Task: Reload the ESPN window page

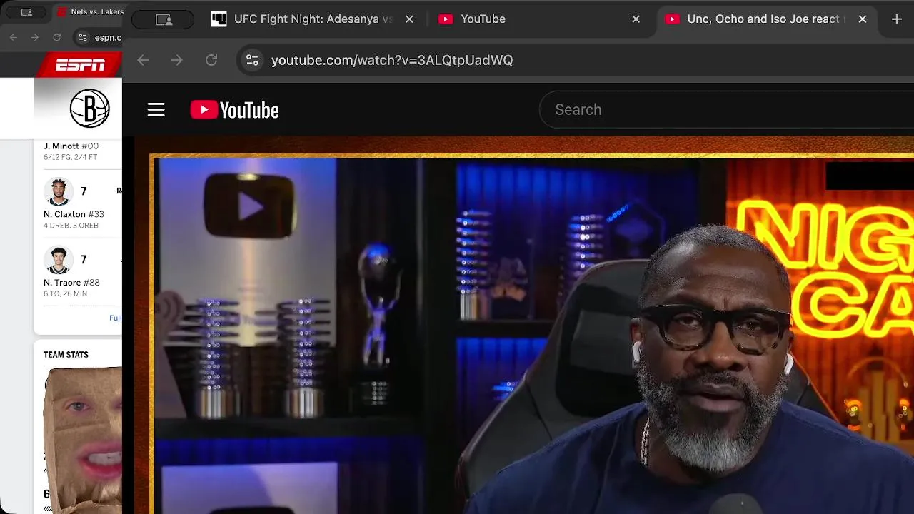Action: tap(57, 37)
